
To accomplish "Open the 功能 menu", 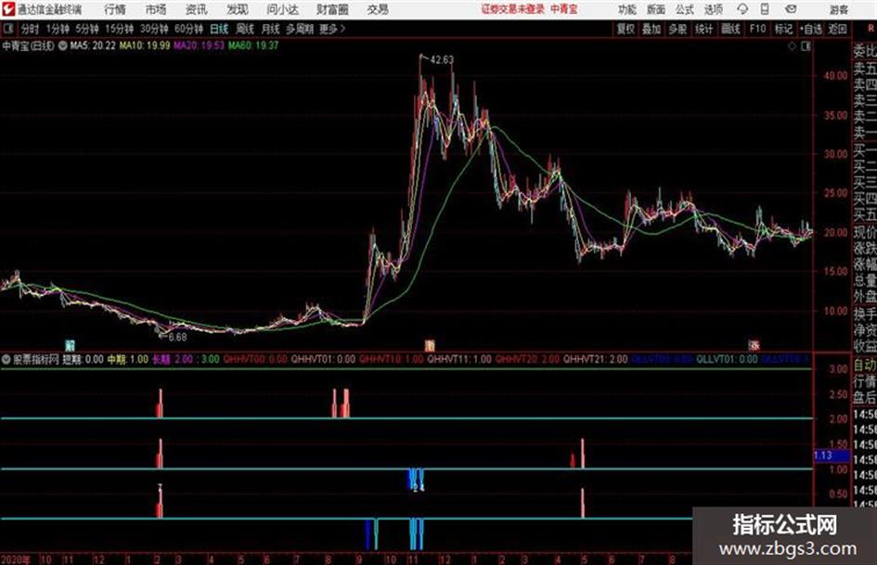I will [627, 9].
